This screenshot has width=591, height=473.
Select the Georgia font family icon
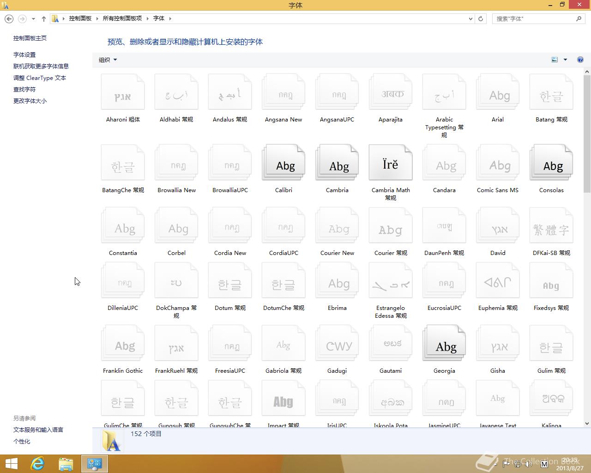(444, 343)
